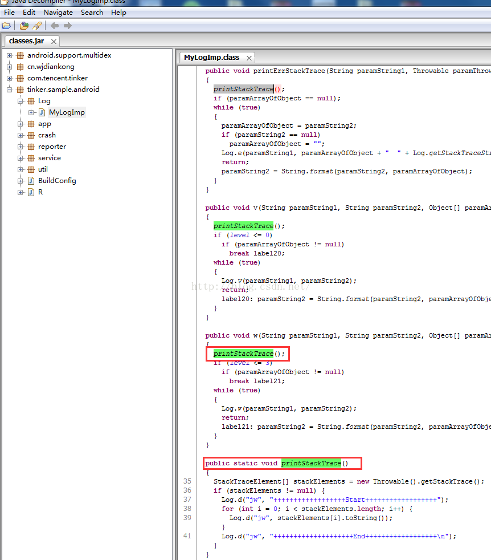Image resolution: width=491 pixels, height=560 pixels.
Task: Click the R class file icon
Action: pyautogui.click(x=31, y=193)
